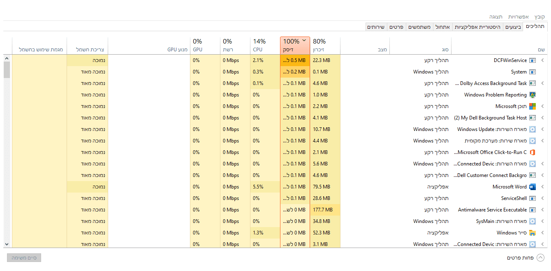The width and height of the screenshot is (551, 271).
Task: Expand the Antimalware Service Executable row
Action: point(542,210)
